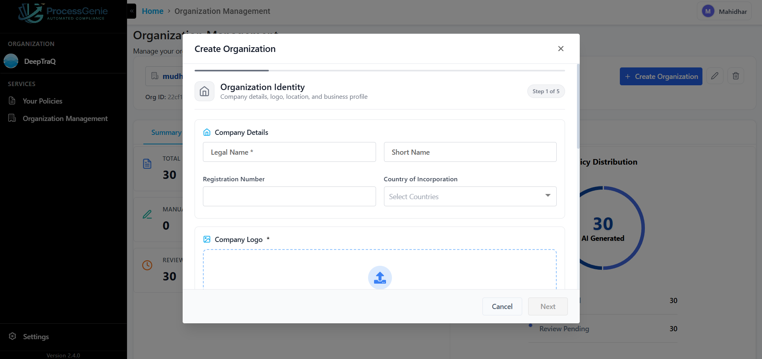
Task: Click the wizard step progress bar
Action: coord(380,71)
